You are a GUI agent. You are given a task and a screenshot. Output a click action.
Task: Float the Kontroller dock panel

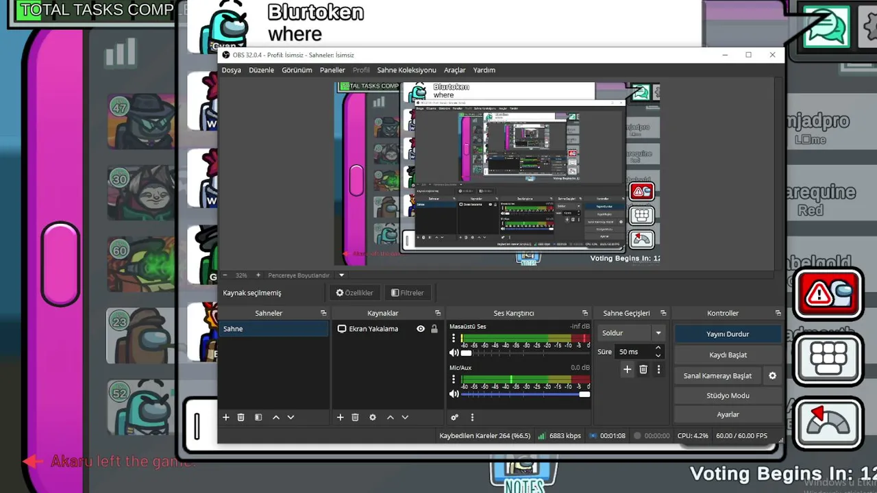pyautogui.click(x=778, y=313)
